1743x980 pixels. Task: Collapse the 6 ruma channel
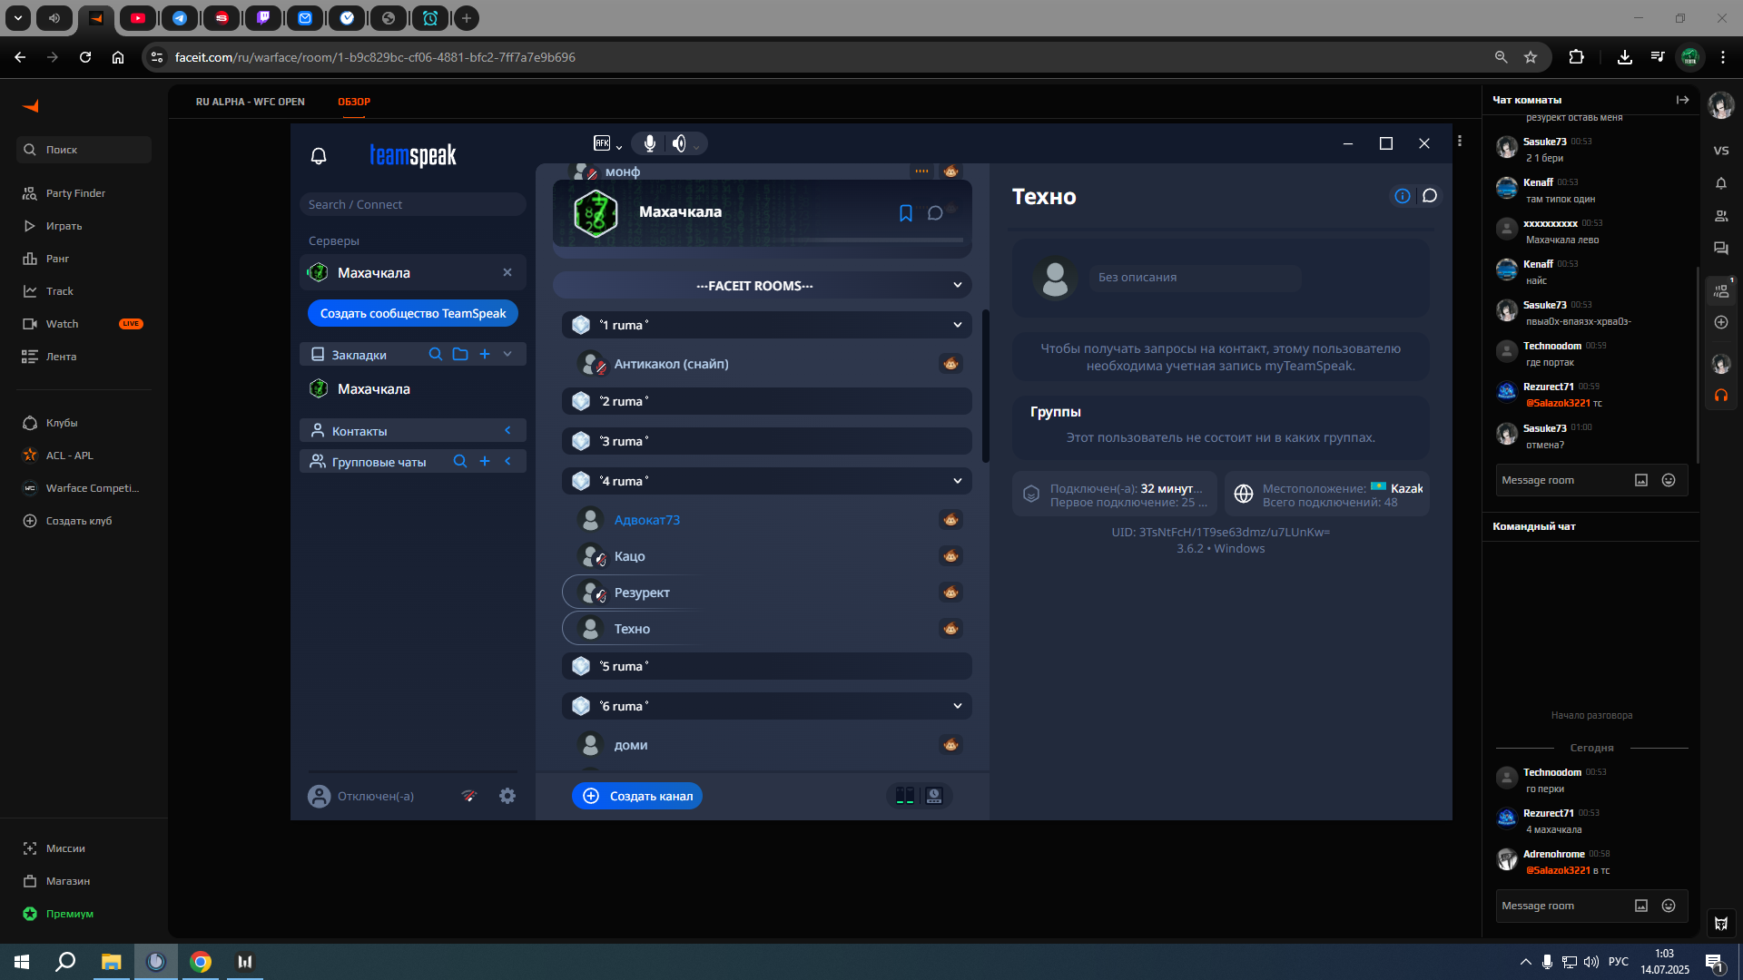point(957,706)
